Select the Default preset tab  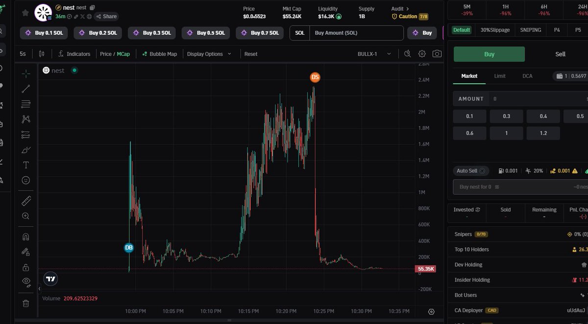pos(461,30)
